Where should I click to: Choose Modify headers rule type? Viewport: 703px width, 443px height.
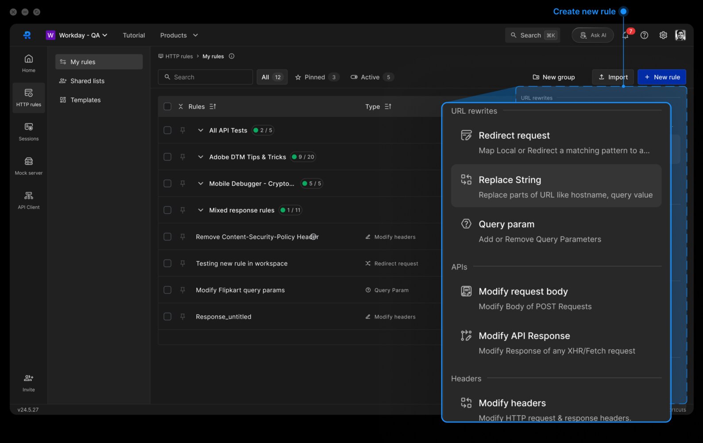(556, 409)
